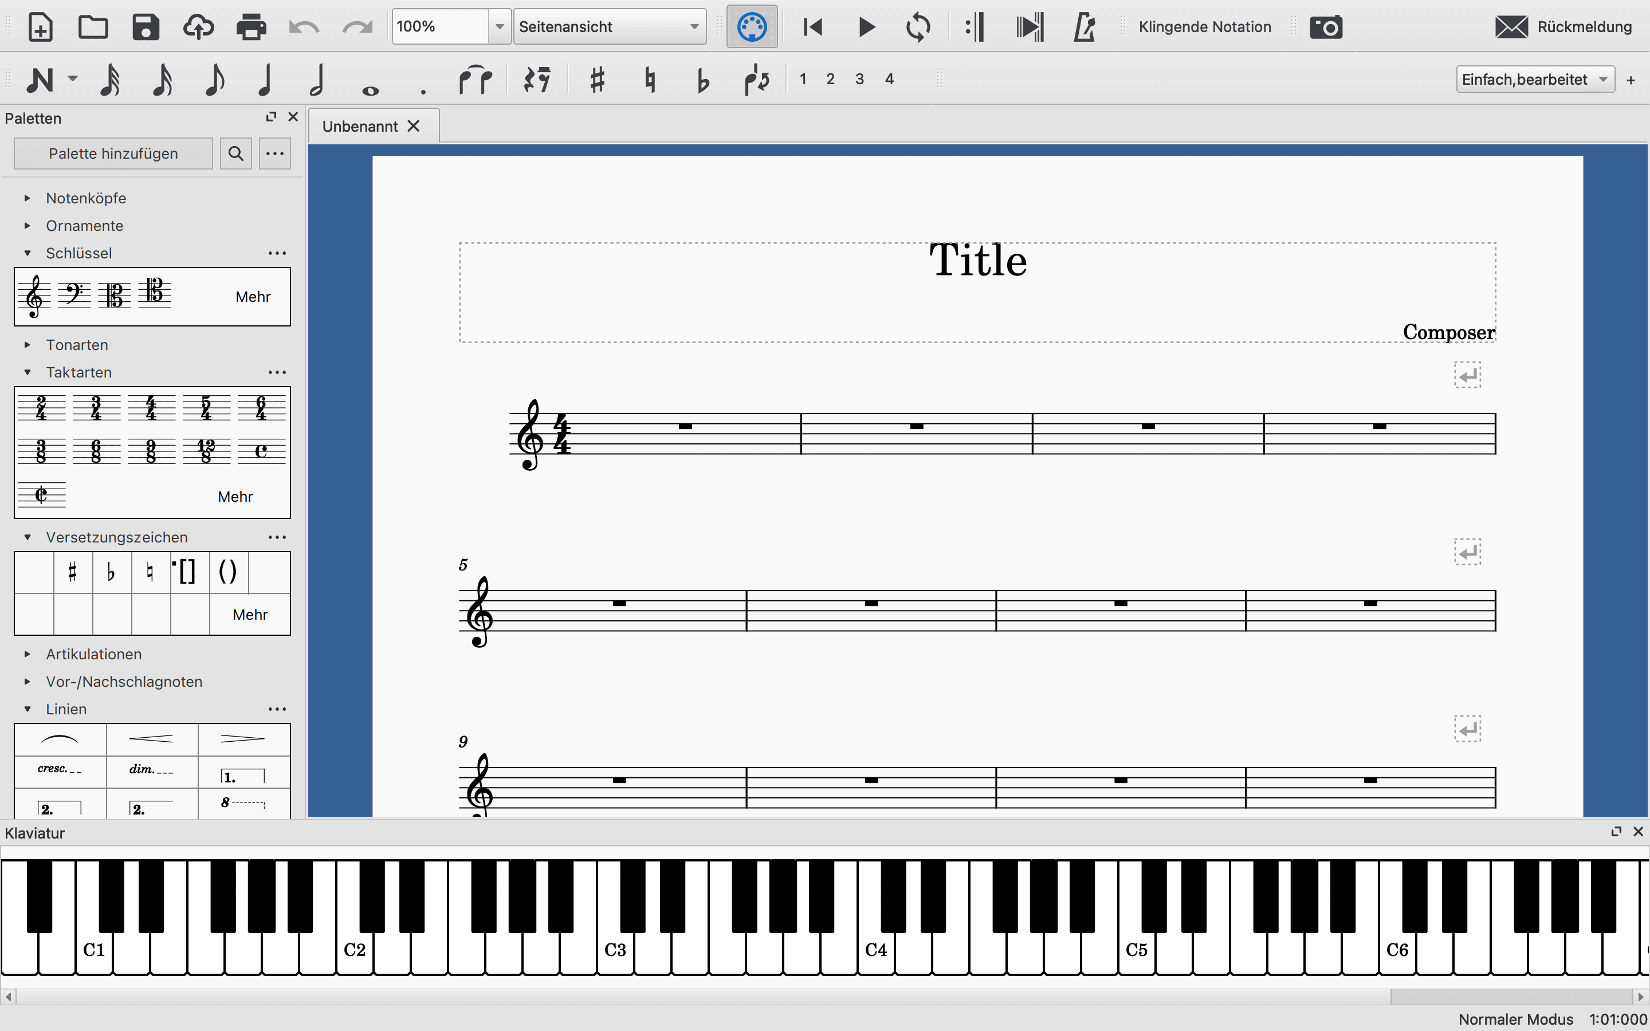Redo the last action
Screen dimensions: 1650x1031
[357, 27]
